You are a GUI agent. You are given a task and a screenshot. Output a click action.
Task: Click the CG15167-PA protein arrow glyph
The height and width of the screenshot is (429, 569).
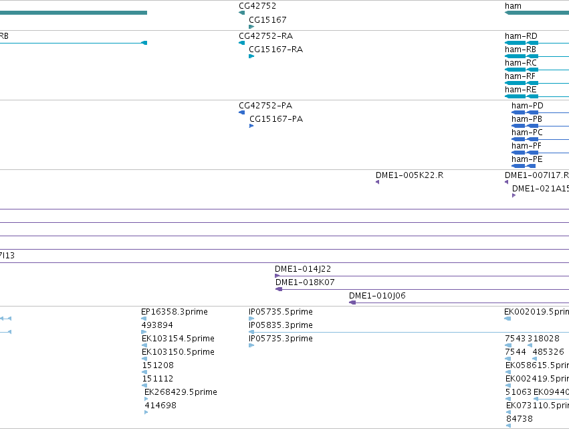251,126
